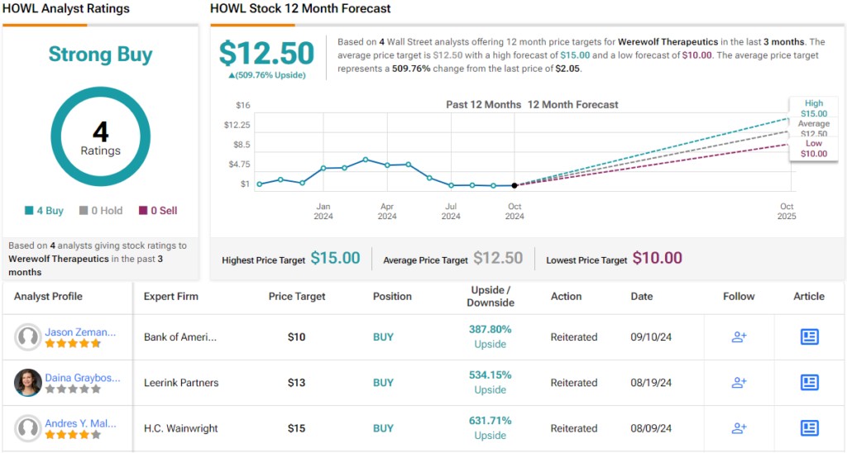Click Andres Y. Maldonado's avatar placeholder icon
This screenshot has height=453, width=847.
click(28, 428)
